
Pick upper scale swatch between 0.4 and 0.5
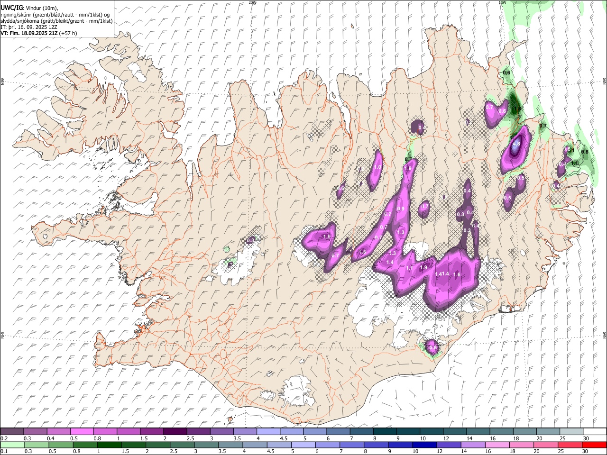pos(58,431)
